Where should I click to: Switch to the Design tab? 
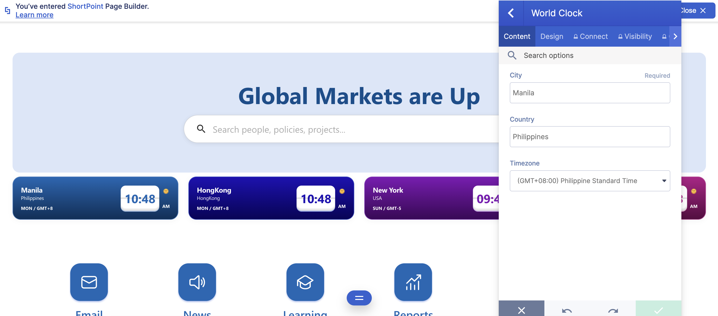pos(551,37)
